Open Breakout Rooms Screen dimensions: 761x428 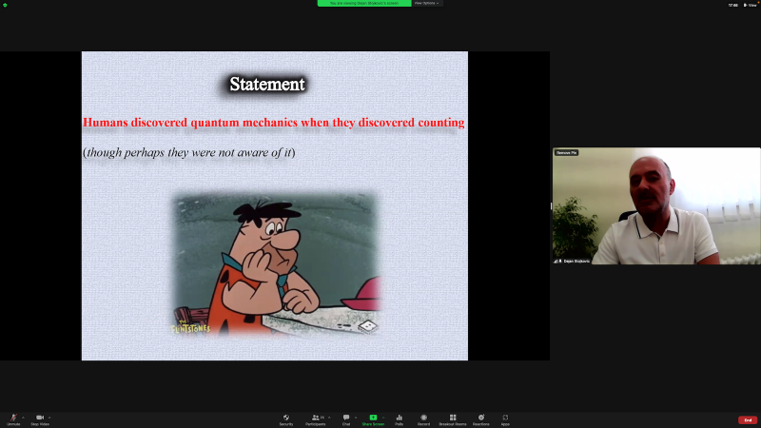(453, 419)
